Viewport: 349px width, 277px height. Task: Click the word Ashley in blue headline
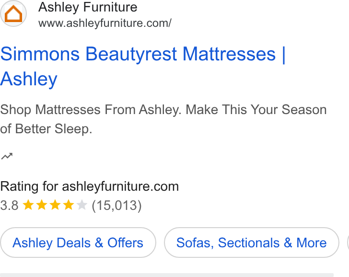coord(29,79)
